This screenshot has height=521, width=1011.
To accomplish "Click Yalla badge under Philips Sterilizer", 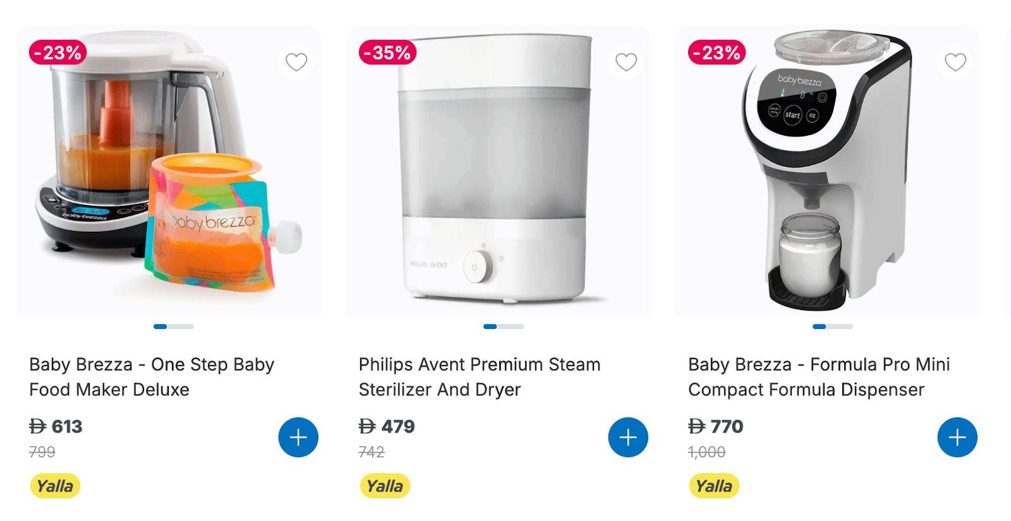I will (385, 486).
